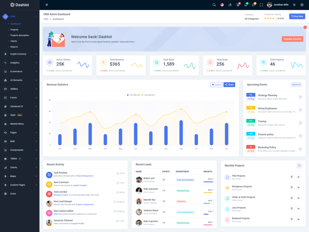Open the chat messages icon in header
The image size is (309, 232).
(253, 5)
